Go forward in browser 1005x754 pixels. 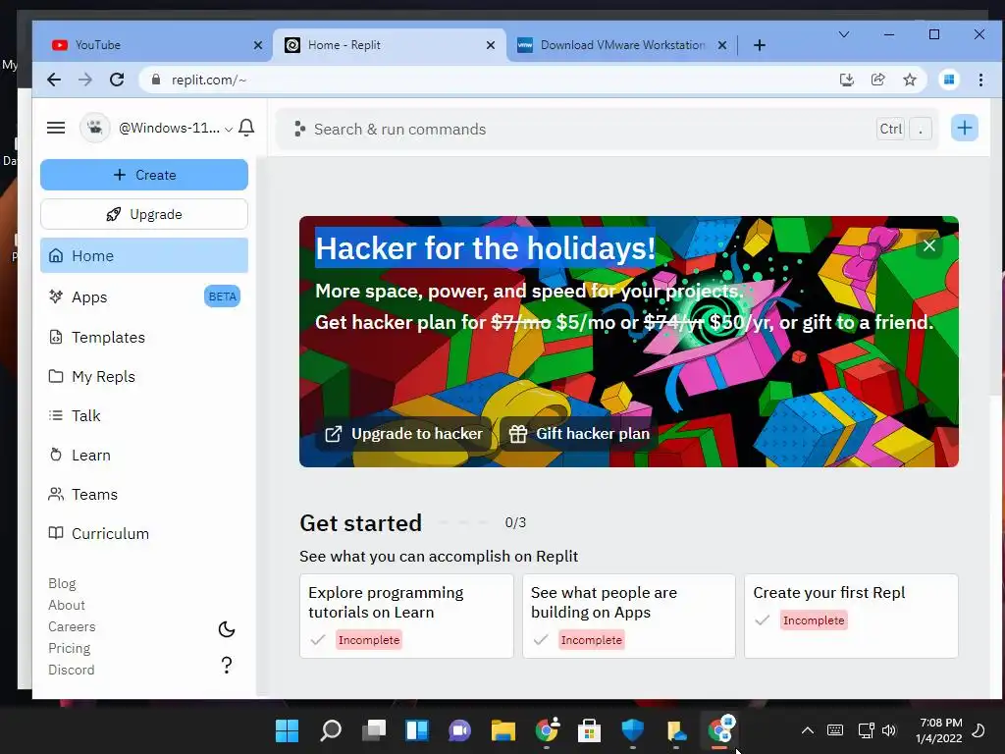[85, 80]
